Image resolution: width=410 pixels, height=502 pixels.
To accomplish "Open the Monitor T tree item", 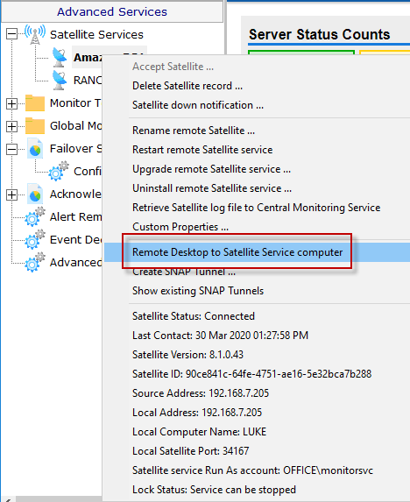I will (x=75, y=103).
